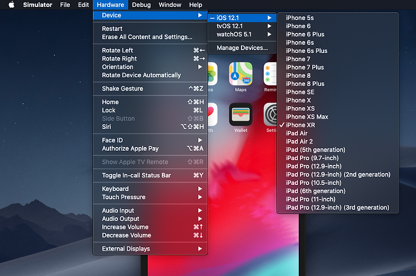
Task: Pick iPad Air 2 device
Action: coord(338,141)
